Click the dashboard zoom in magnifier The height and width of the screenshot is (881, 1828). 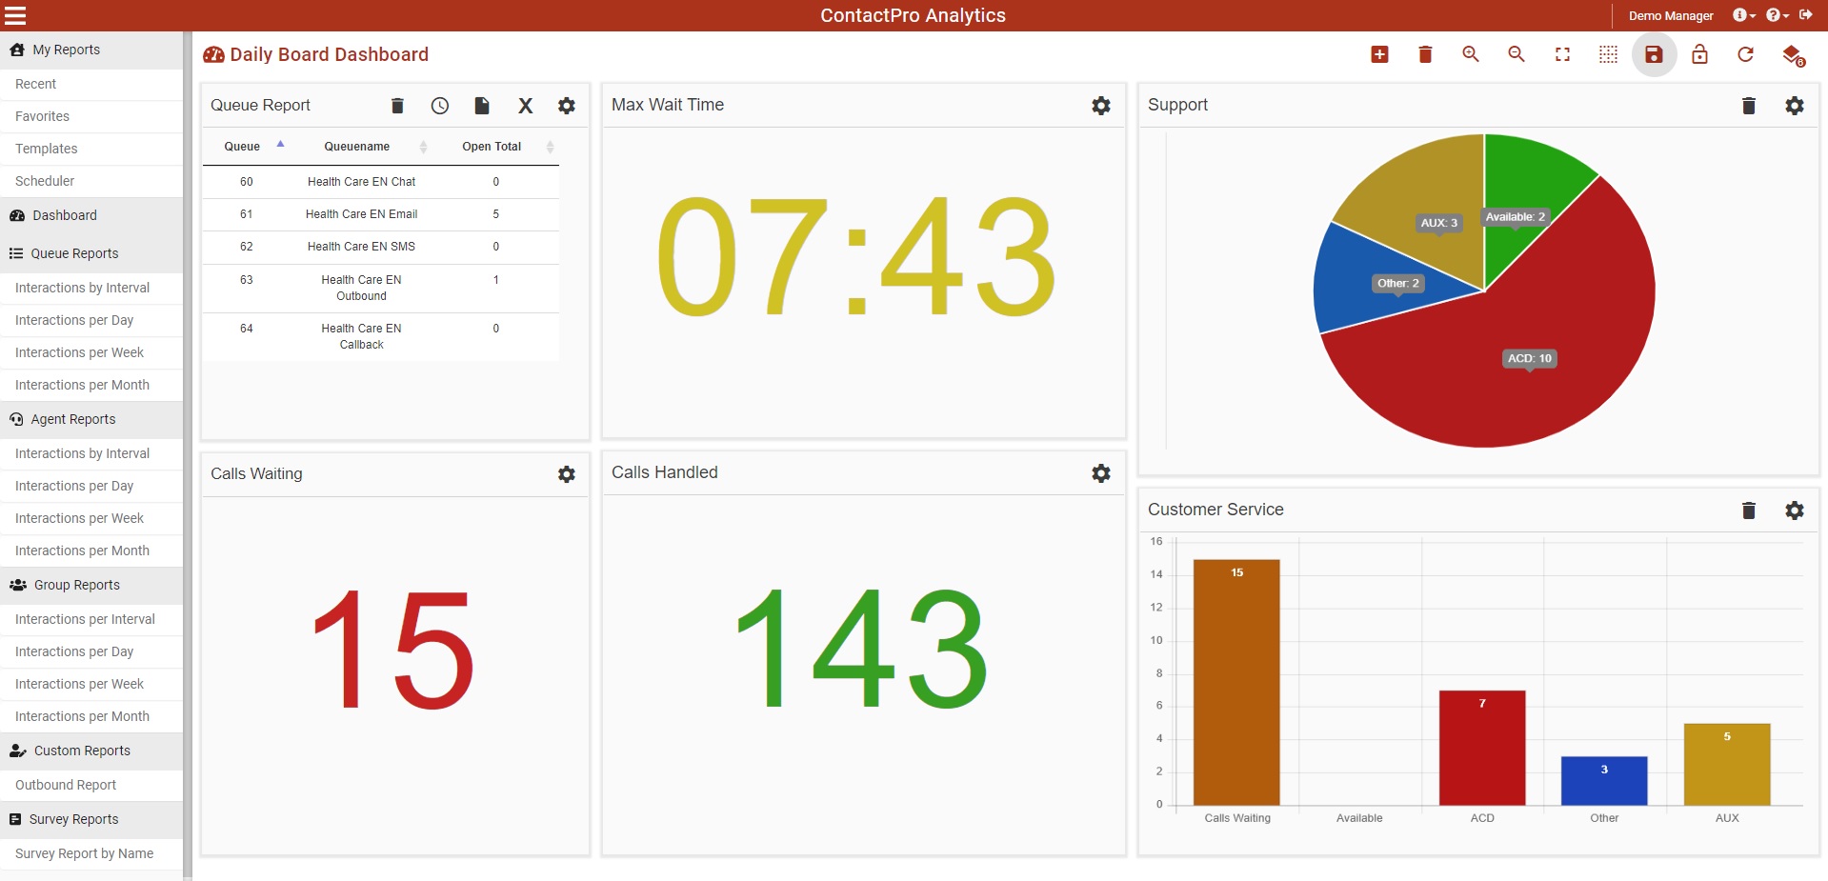1471,54
